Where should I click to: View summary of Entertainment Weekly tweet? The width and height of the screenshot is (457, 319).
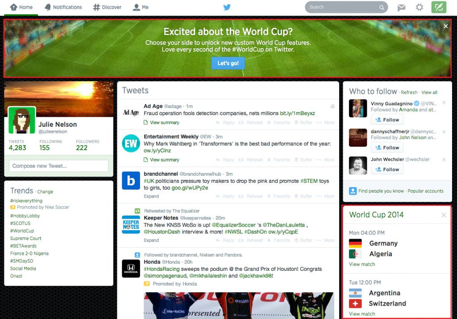point(162,160)
